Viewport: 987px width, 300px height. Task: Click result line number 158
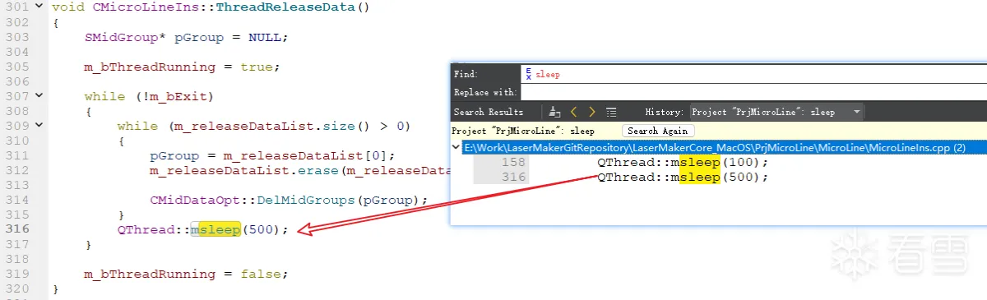tap(513, 162)
